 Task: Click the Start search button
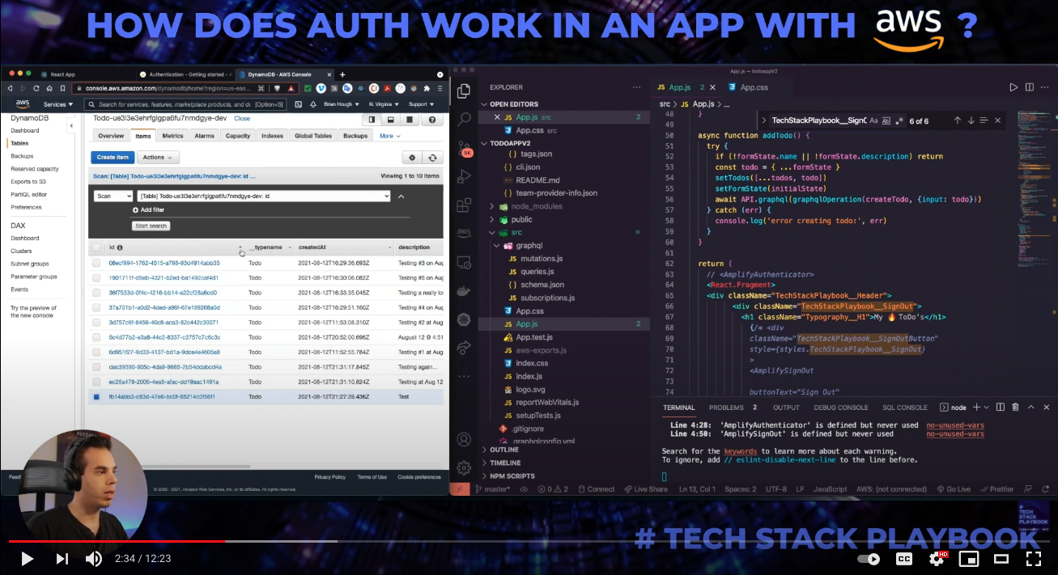[x=151, y=226]
